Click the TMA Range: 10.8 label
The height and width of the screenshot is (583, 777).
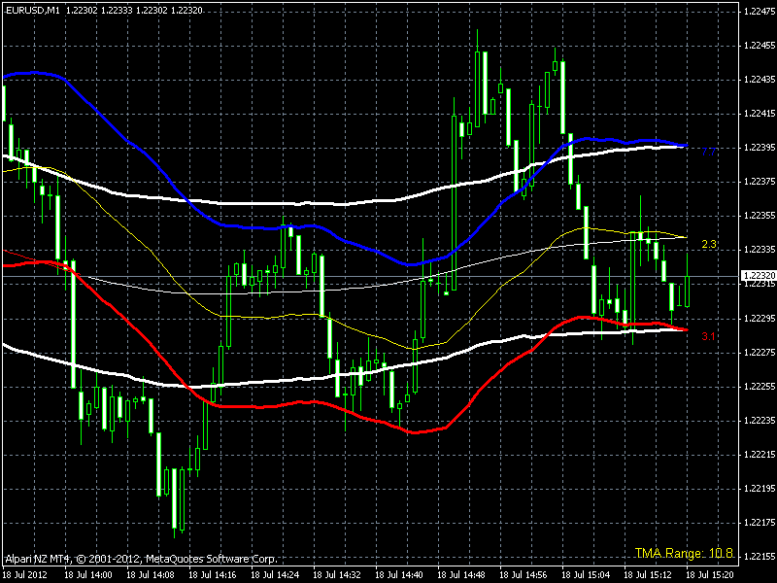(x=684, y=553)
